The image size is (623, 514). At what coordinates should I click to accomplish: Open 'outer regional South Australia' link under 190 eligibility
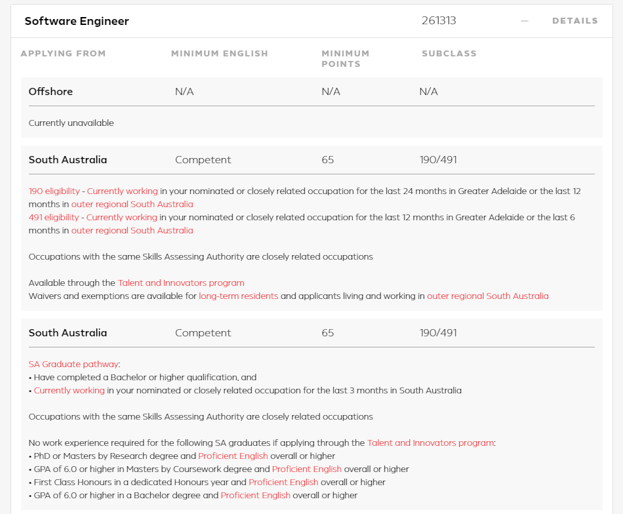132,204
